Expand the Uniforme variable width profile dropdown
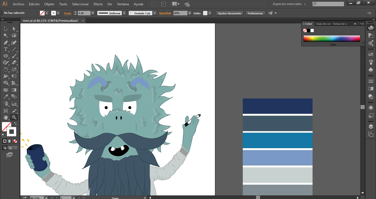Viewport: 376px width, 199px height. [x=124, y=13]
